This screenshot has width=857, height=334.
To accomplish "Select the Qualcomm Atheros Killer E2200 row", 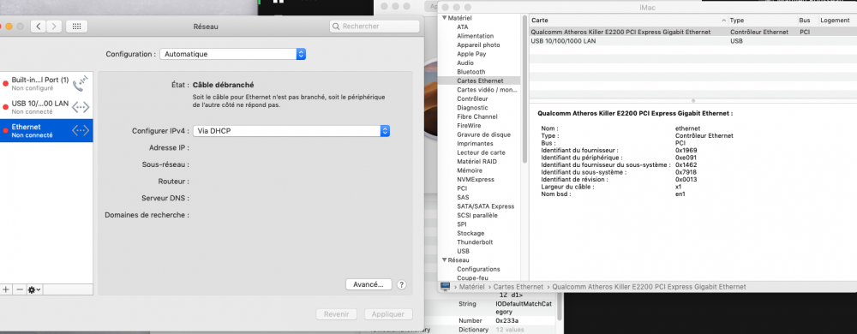I will click(693, 33).
